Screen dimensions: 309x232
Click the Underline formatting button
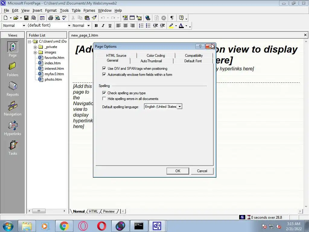[110, 26]
